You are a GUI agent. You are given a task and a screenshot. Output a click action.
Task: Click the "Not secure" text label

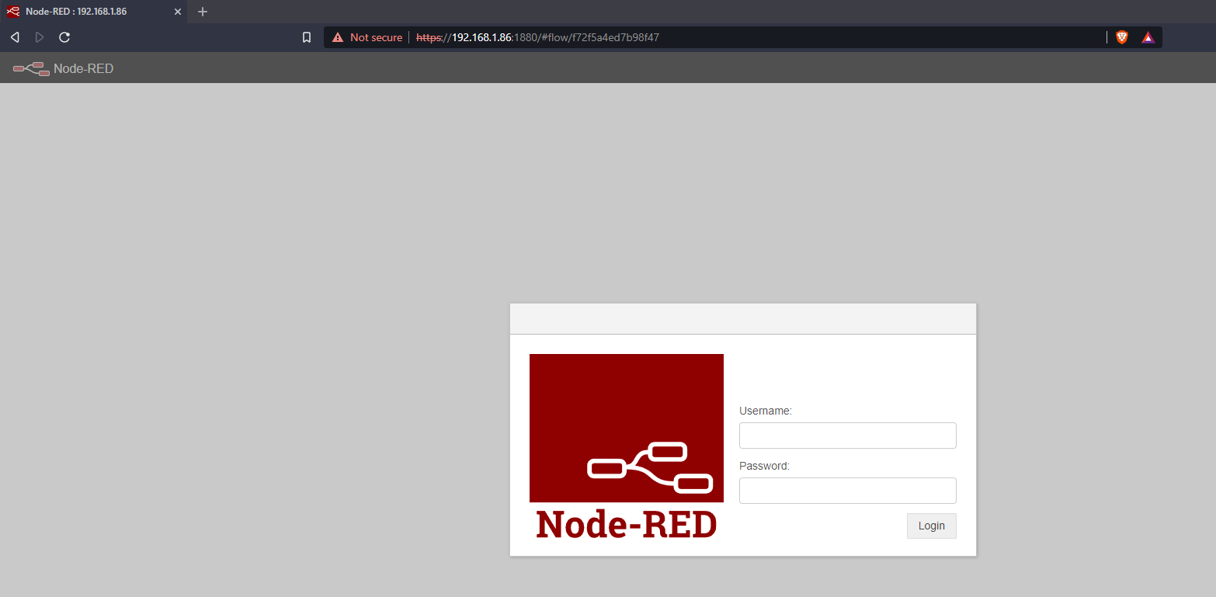(376, 37)
